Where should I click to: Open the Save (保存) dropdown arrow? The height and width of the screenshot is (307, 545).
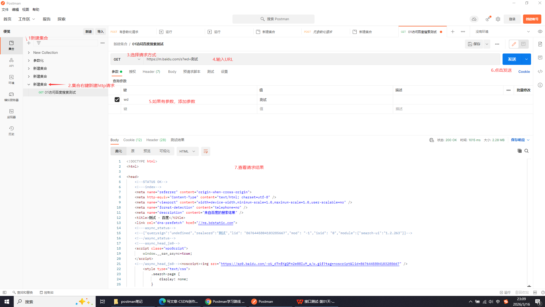487,44
